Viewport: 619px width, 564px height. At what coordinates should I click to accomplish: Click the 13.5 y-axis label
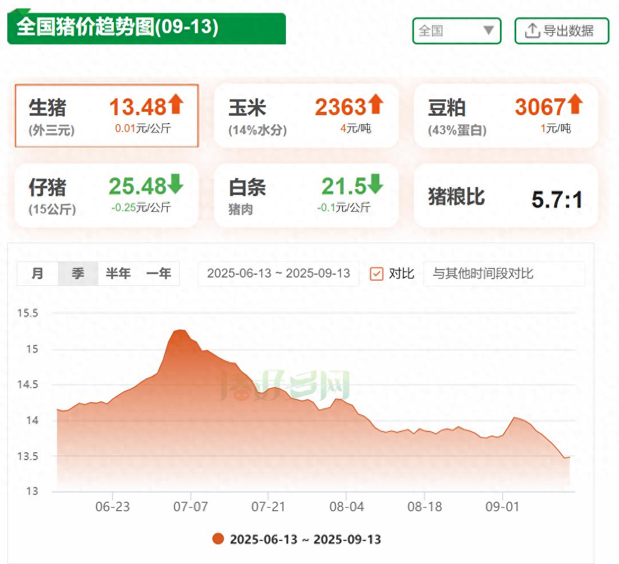[28, 456]
